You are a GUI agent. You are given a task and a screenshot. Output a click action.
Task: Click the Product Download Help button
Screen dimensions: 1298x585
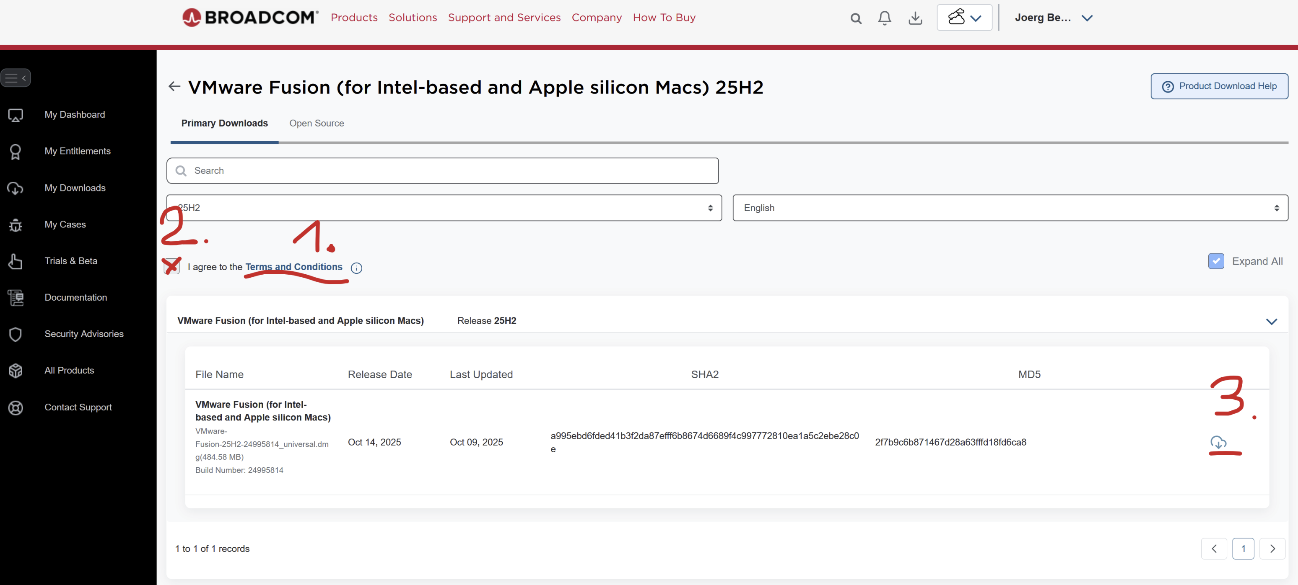pyautogui.click(x=1219, y=86)
